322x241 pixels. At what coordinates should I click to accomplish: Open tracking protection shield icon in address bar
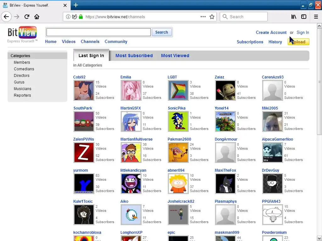[x=74, y=17]
